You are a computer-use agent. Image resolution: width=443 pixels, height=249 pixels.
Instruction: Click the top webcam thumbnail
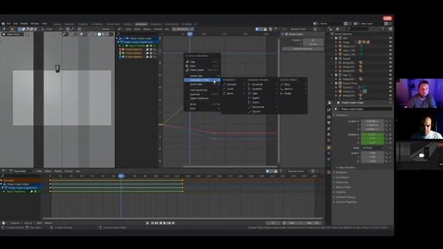coord(419,93)
